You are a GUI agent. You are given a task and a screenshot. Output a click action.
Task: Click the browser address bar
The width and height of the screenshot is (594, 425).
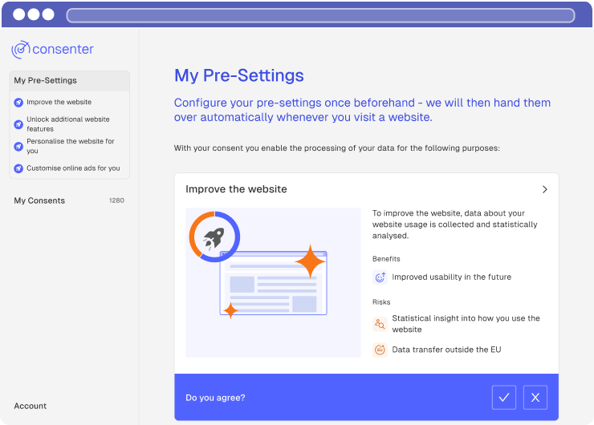pos(320,15)
